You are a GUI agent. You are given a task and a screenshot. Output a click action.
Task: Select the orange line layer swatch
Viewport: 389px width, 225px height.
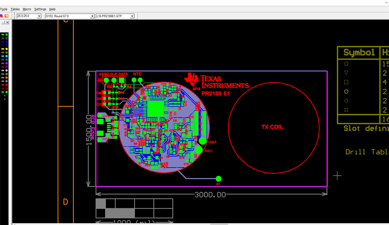click(x=3, y=78)
